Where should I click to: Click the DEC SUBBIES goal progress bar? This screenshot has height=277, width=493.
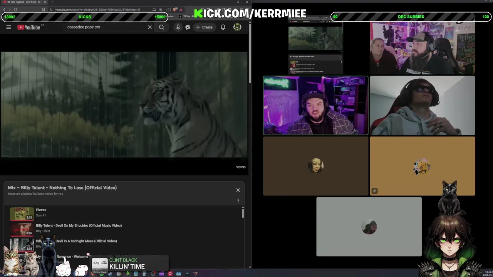point(411,17)
